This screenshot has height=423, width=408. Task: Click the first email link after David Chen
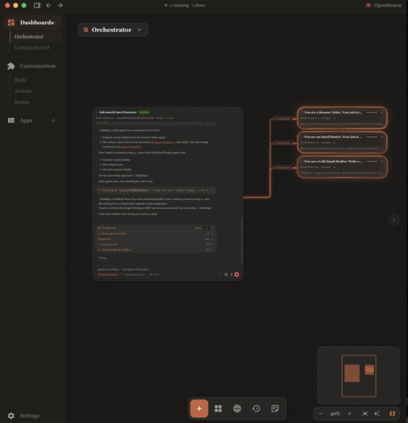[x=165, y=142]
